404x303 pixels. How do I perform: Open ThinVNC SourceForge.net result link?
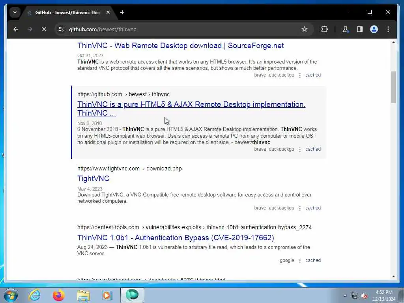180,46
